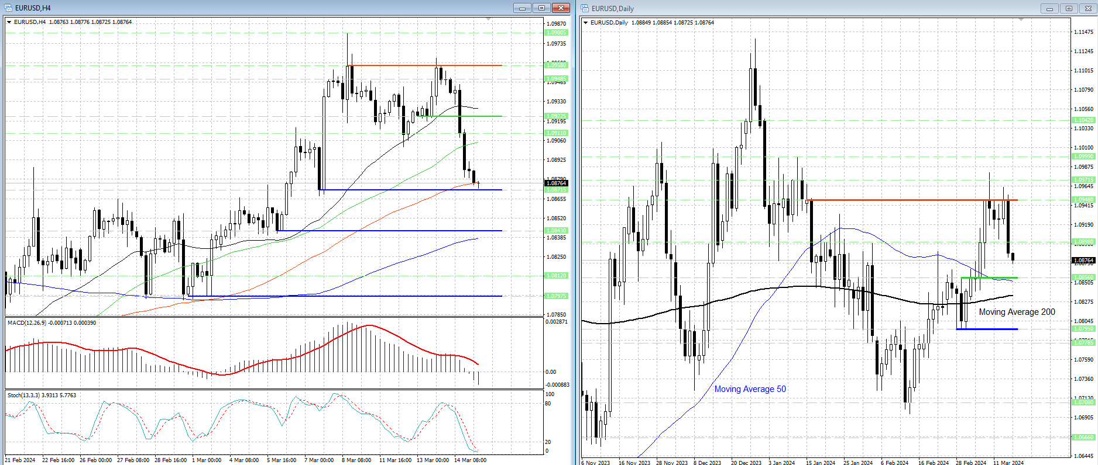Click the green 1.09480 level label on Daily
The height and width of the screenshot is (465, 1098).
tap(1083, 200)
